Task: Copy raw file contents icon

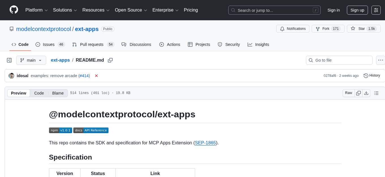Action: tap(358, 93)
